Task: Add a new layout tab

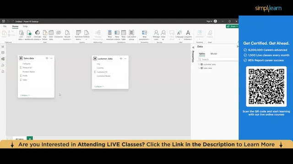Action: [x=30, y=138]
